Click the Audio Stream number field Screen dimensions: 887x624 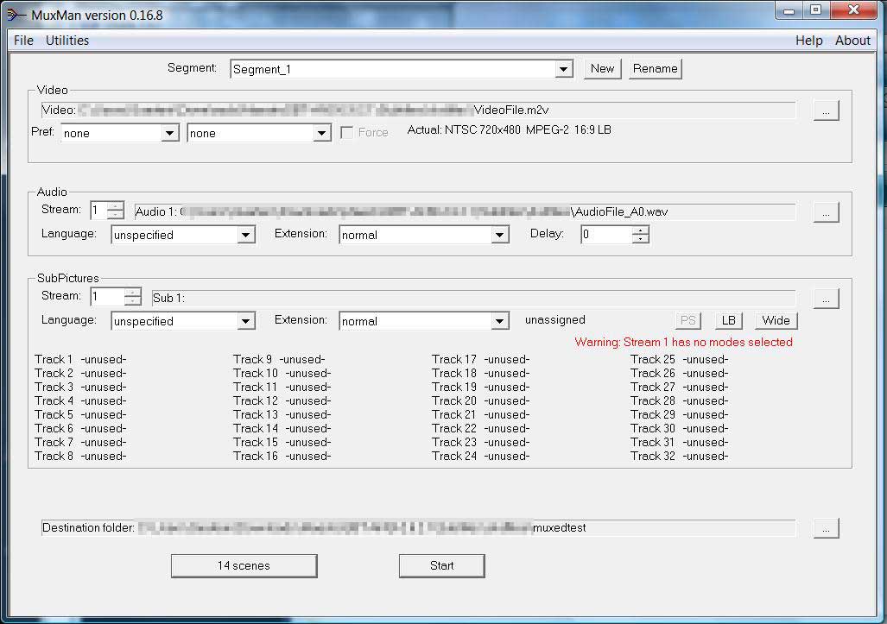pos(99,211)
